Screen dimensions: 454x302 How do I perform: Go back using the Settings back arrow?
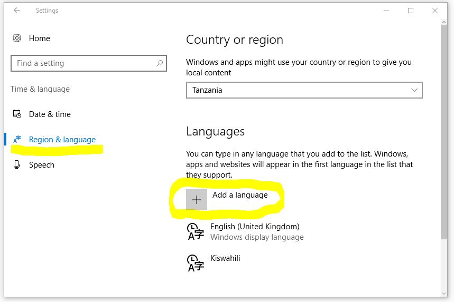click(17, 11)
